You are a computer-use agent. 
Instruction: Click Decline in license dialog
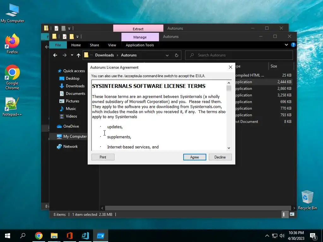click(220, 157)
